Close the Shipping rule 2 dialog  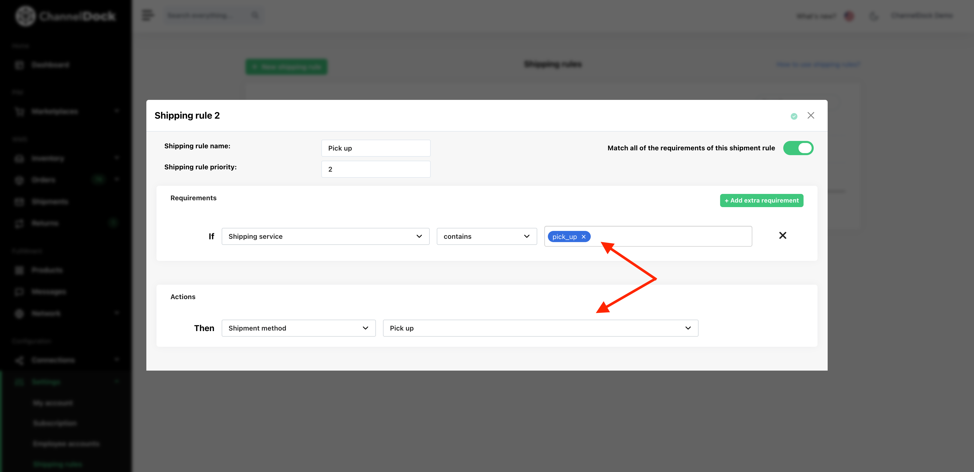point(811,115)
